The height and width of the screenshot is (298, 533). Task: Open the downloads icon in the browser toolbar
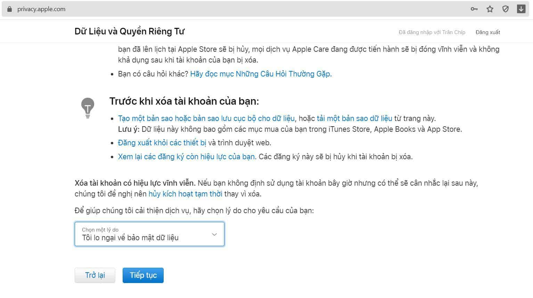click(521, 9)
